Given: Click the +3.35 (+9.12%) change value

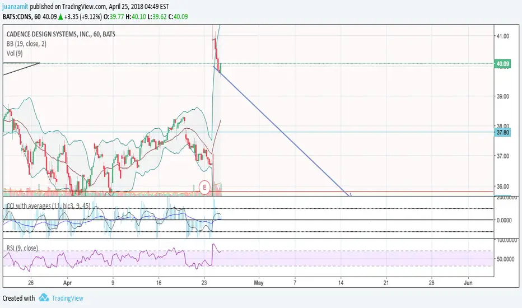Looking at the screenshot, I should tap(83, 17).
